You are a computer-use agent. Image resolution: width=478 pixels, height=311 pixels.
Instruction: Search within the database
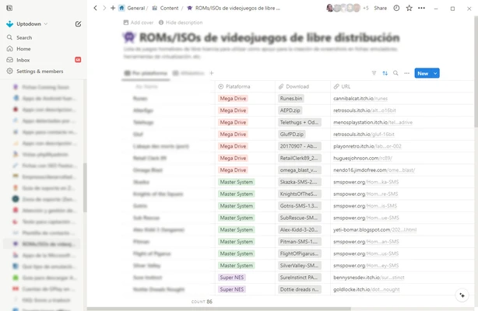tap(395, 73)
